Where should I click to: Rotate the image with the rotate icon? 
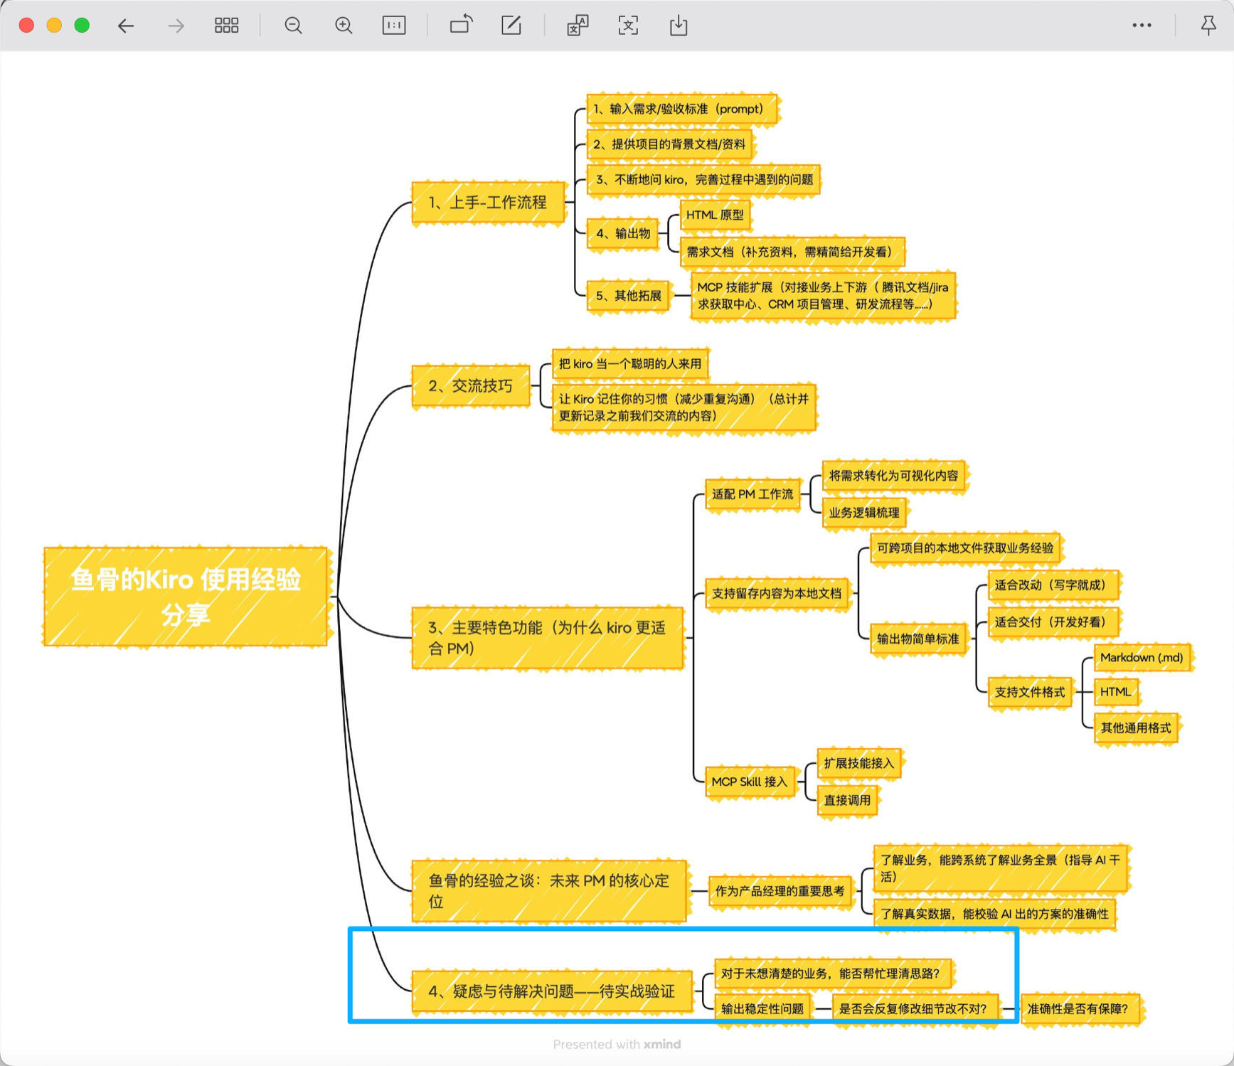point(461,26)
